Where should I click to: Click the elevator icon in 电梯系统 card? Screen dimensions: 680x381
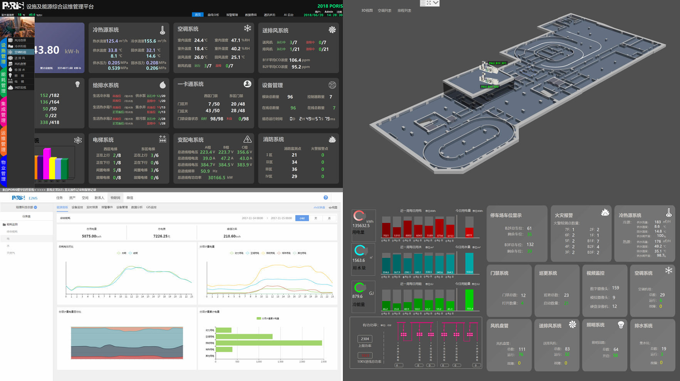click(x=163, y=139)
